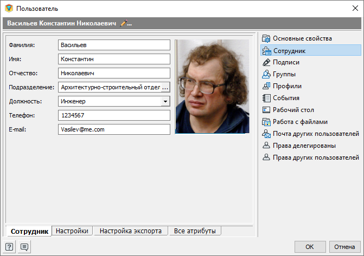Screen dimensions: 364x256
Task: Click the Группы users icon
Action: pos(266,74)
